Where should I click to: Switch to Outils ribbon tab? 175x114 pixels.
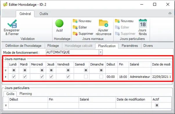pyautogui.click(x=44, y=14)
